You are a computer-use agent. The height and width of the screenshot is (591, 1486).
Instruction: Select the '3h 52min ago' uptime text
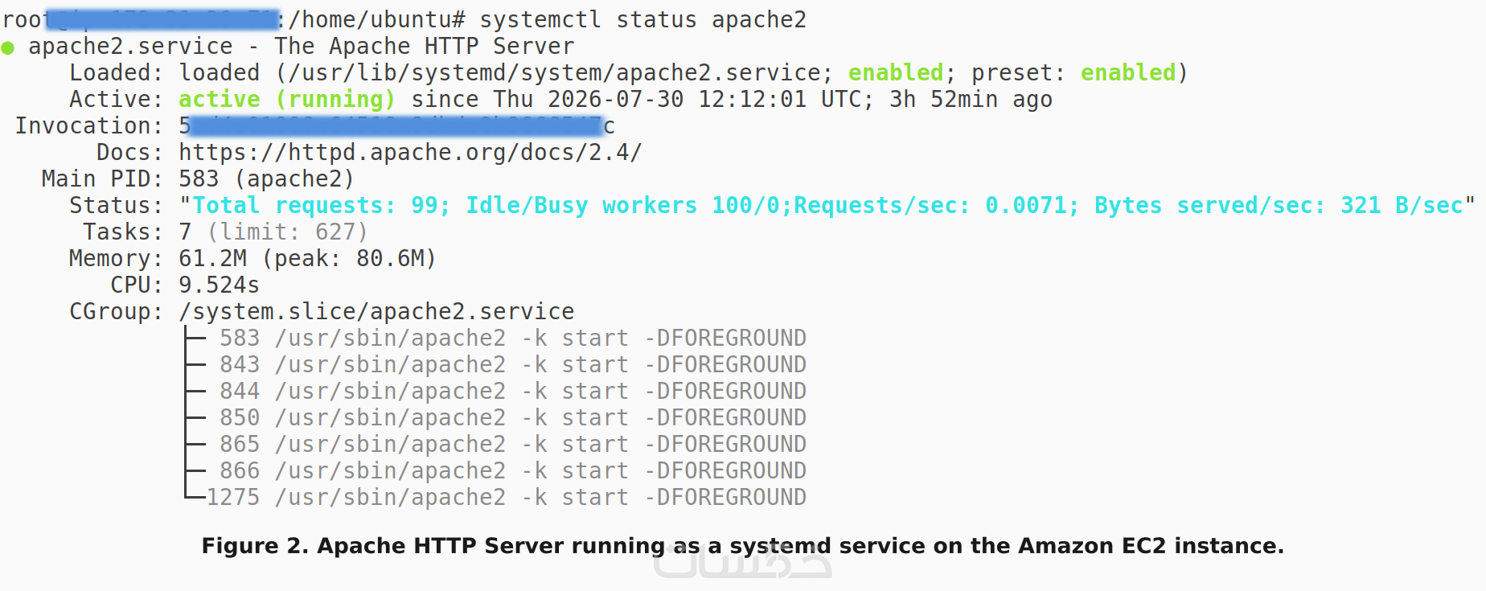click(x=971, y=100)
